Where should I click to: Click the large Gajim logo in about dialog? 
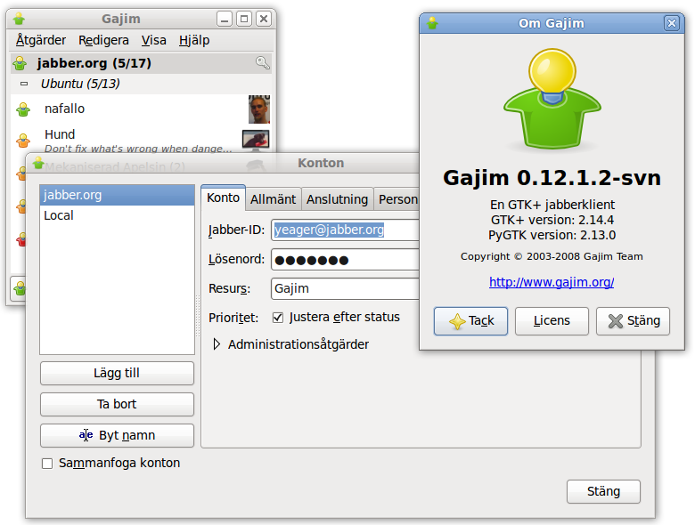552,98
